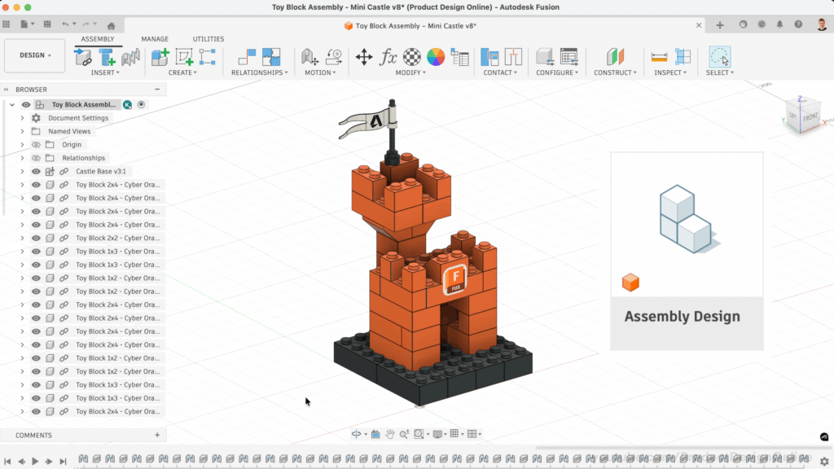Add a comment with the plus button
This screenshot has width=834, height=469.
click(x=157, y=436)
